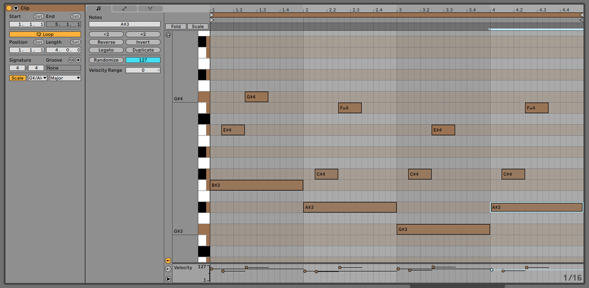
Task: Click the loop Length field
Action: point(63,50)
